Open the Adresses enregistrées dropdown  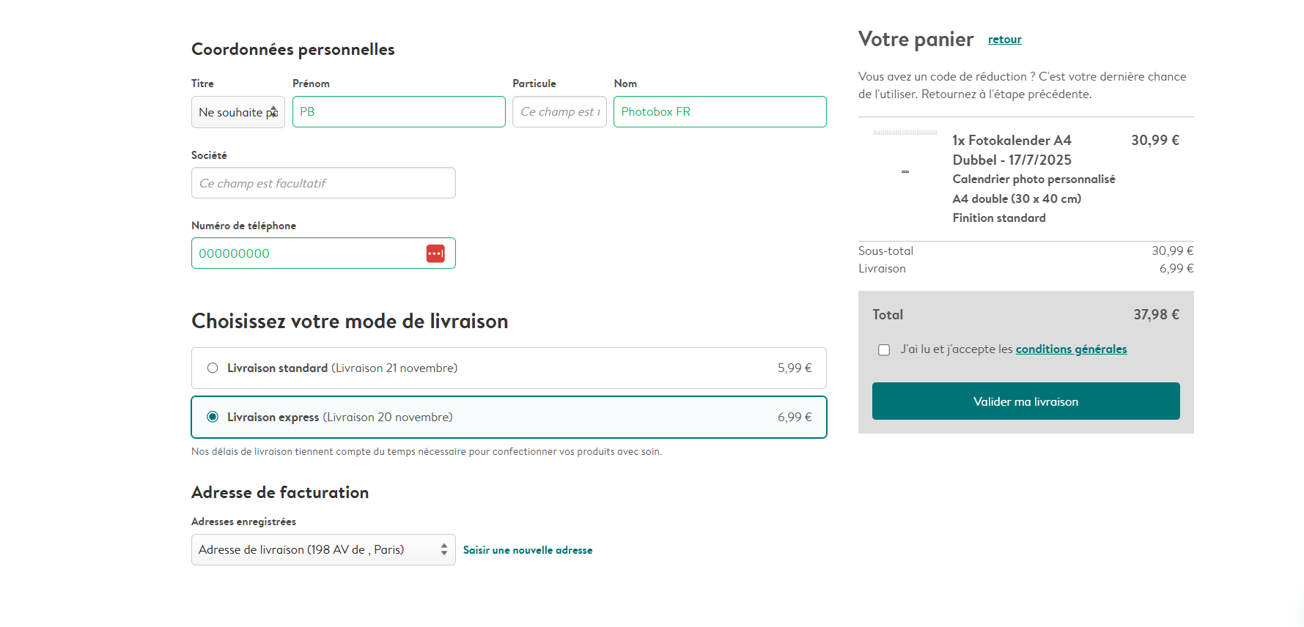[x=323, y=549]
